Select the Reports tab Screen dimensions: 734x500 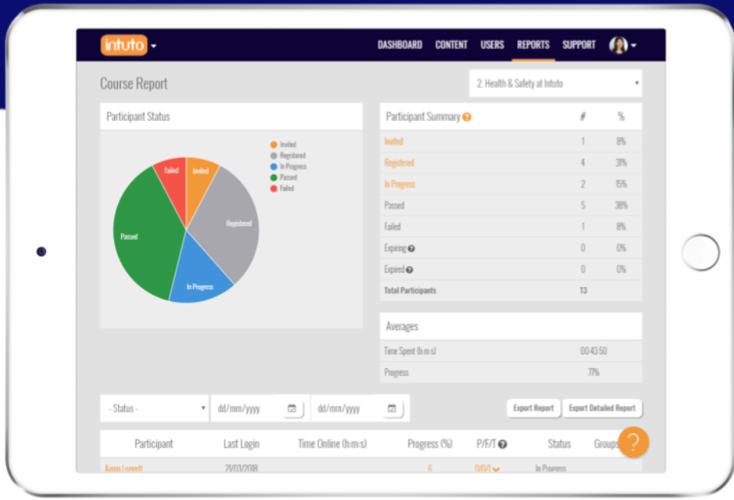pos(533,45)
